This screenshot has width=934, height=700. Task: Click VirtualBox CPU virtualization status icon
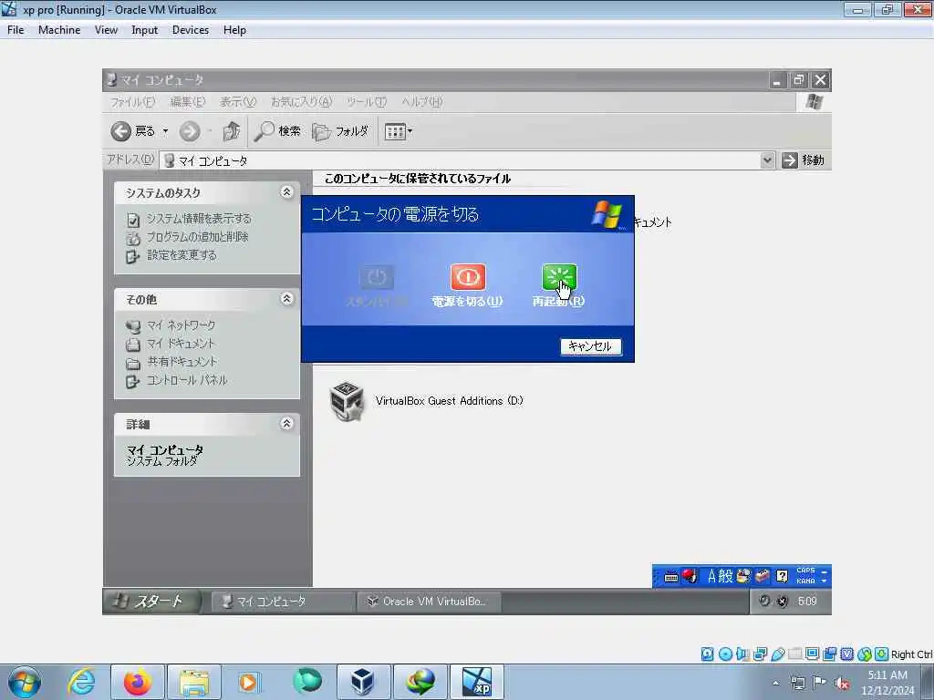click(x=846, y=654)
